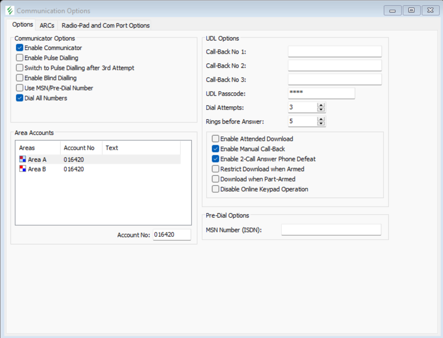Select the Area A grid icon

[23, 159]
